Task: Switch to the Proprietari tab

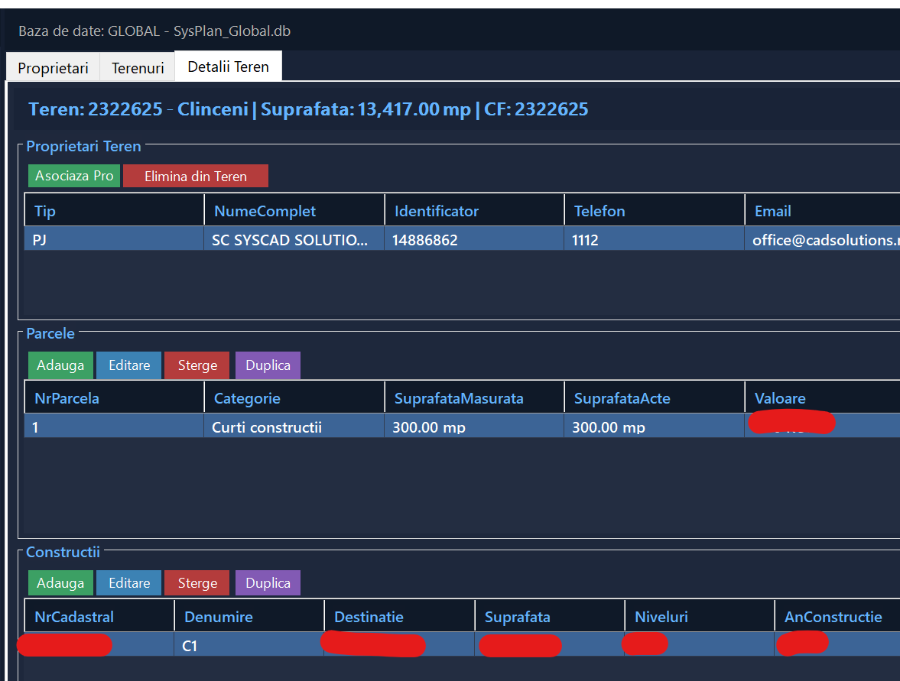Action: 53,68
